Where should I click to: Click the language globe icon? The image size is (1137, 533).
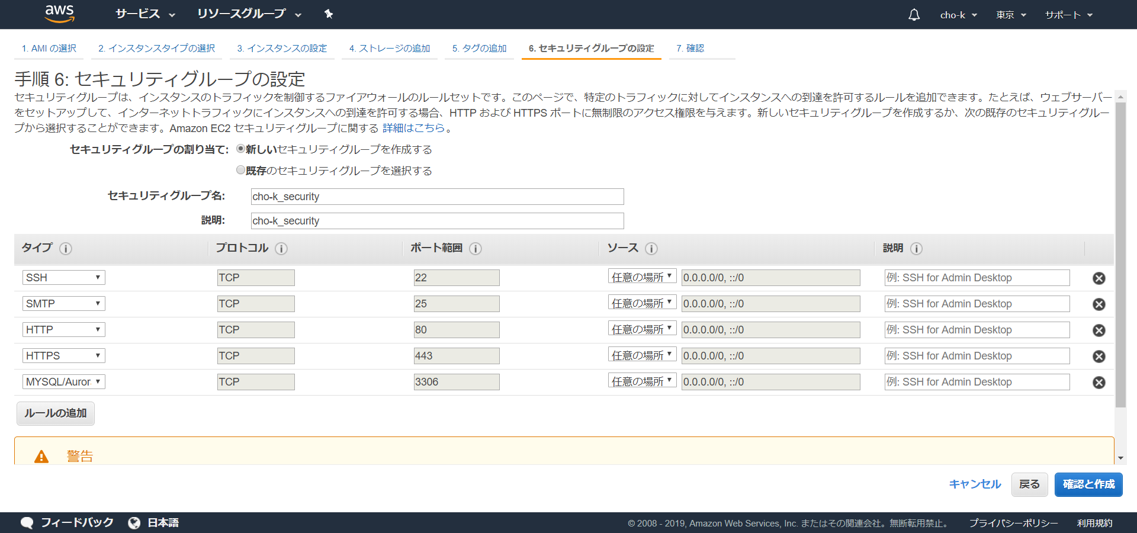coord(134,523)
